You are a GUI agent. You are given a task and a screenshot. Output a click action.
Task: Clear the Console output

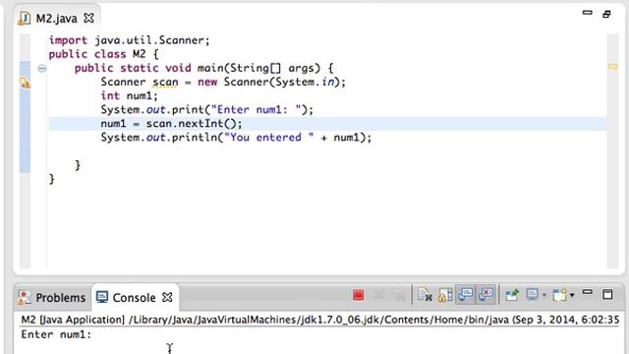425,295
